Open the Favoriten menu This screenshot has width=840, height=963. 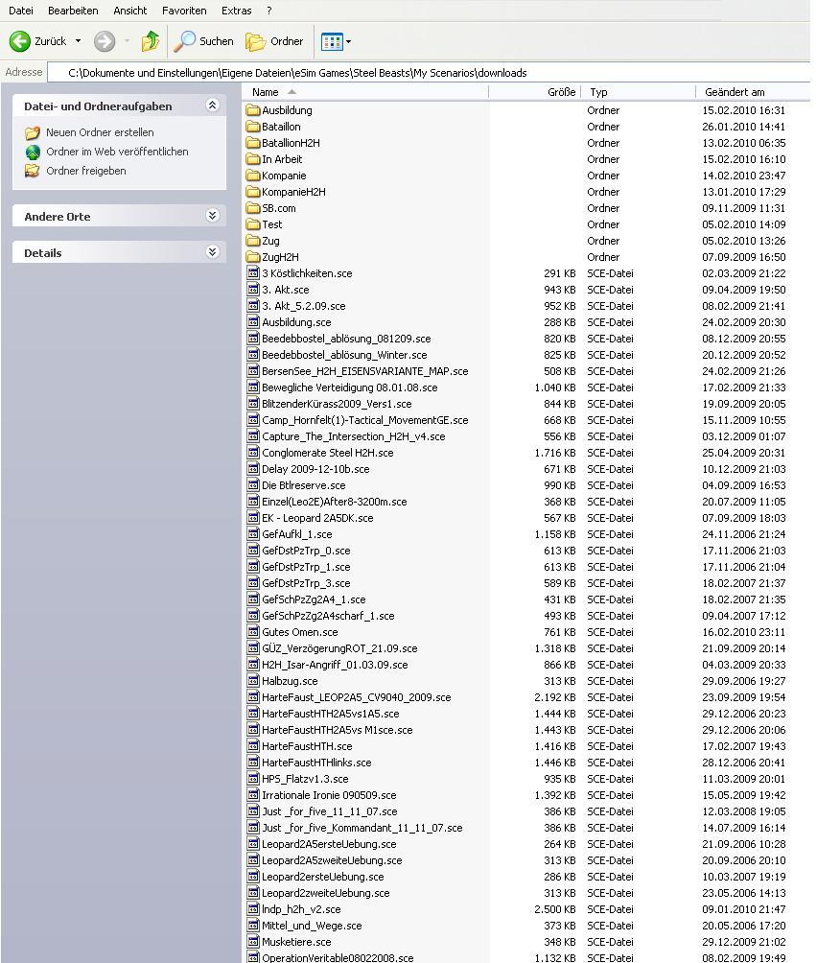click(184, 11)
